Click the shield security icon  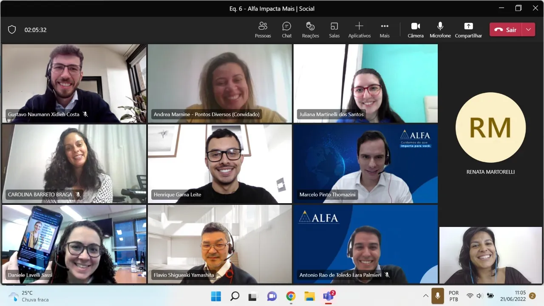[12, 30]
